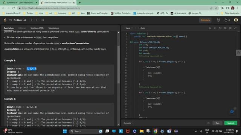Click the description panel vertical scrollbar
Screen dimensions: 241x135
(118, 64)
